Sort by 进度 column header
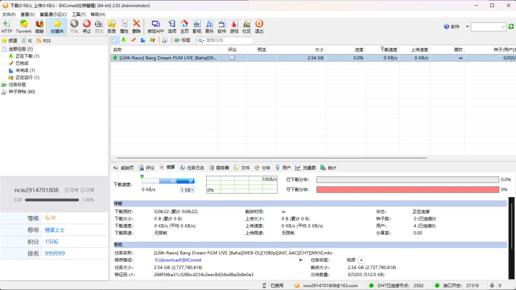This screenshot has height=290, width=516. 345,50
